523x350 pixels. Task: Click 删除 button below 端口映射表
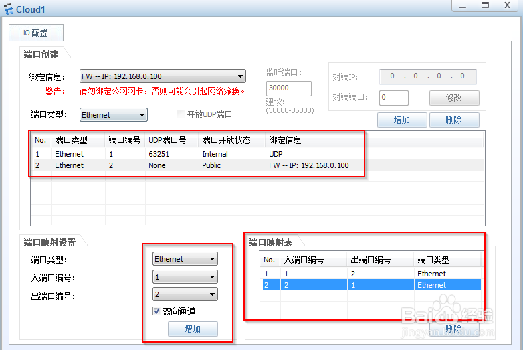[454, 329]
